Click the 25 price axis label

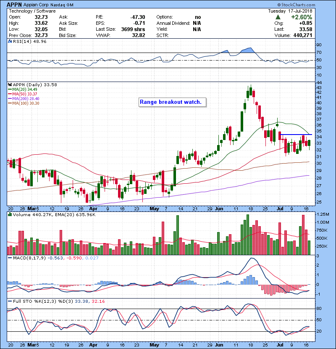pyautogui.click(x=319, y=202)
